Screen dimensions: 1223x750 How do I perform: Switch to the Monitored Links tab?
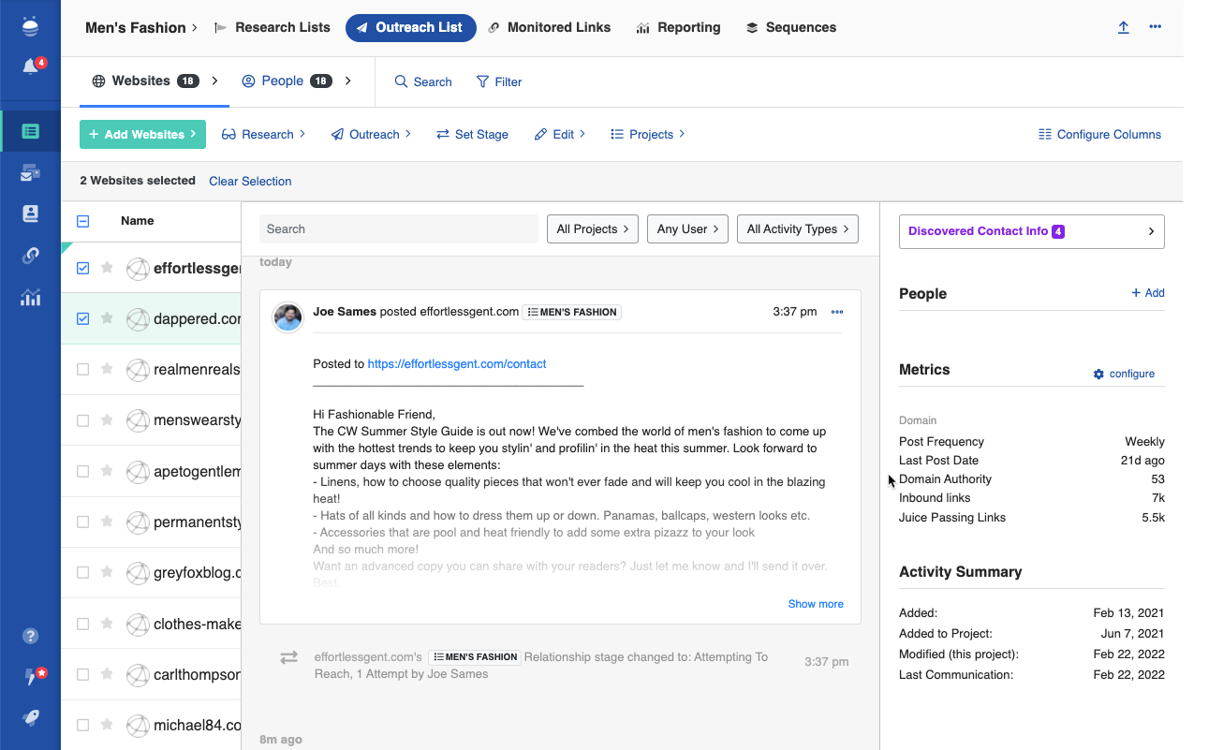click(550, 28)
